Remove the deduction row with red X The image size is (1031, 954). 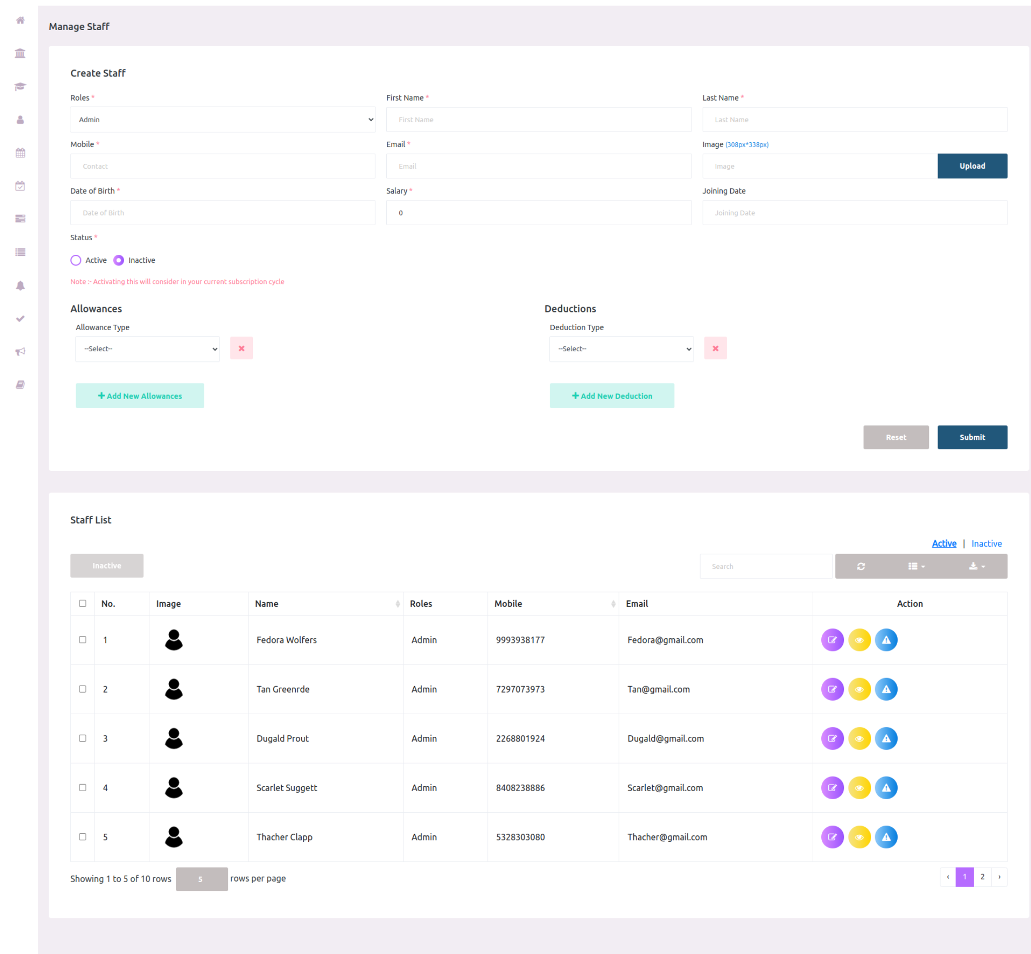(715, 348)
